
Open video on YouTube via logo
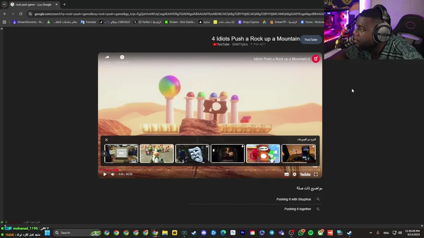tap(305, 174)
